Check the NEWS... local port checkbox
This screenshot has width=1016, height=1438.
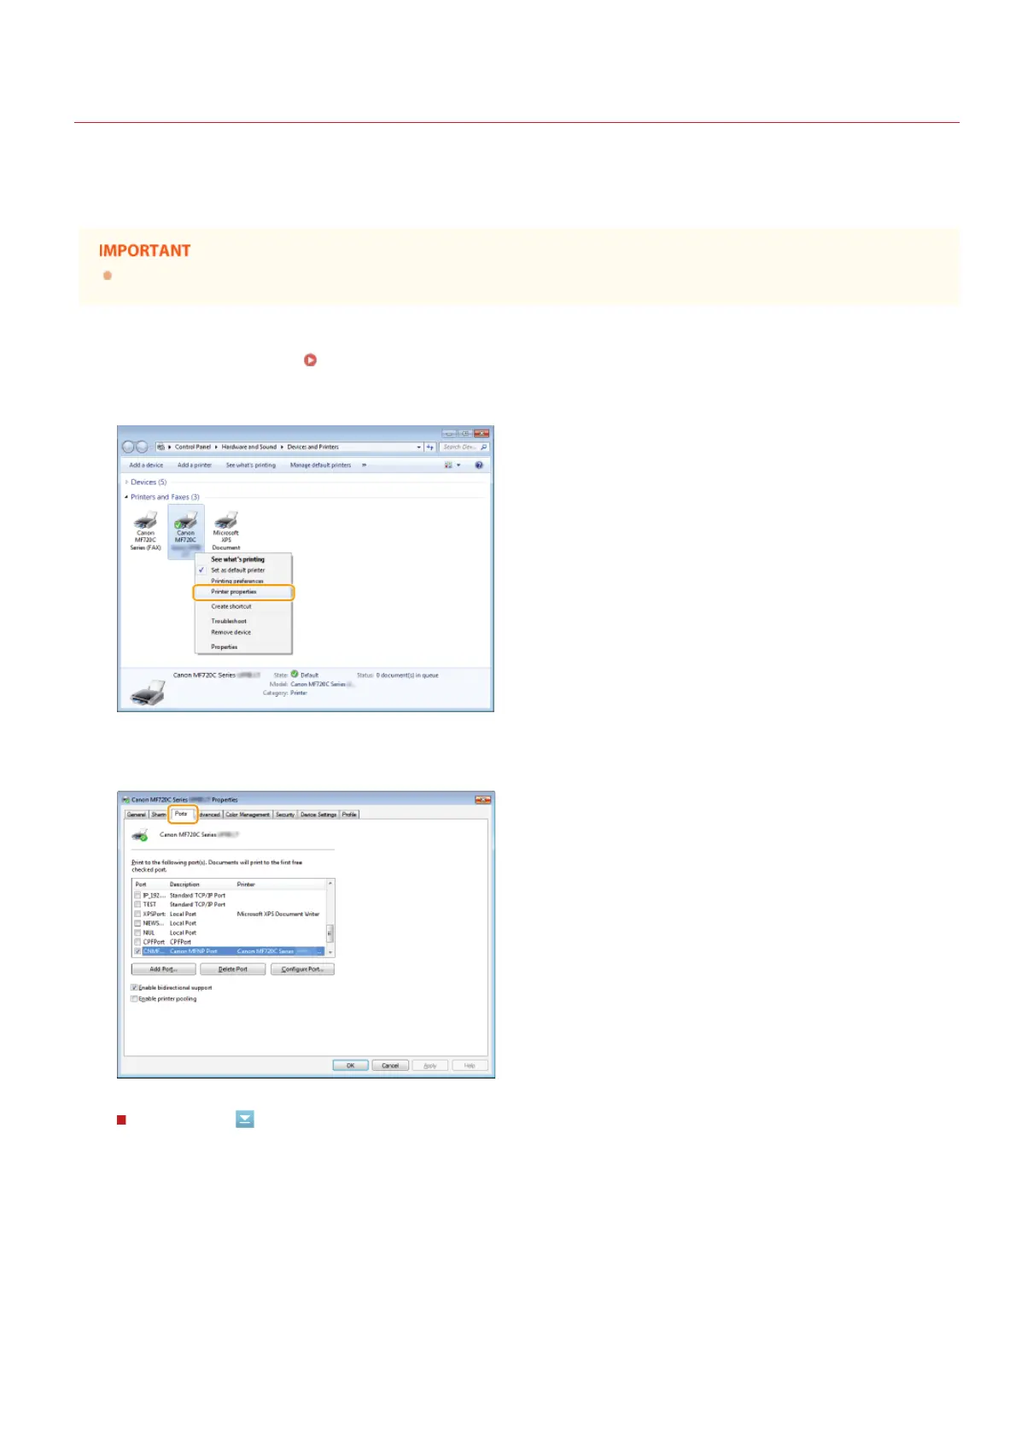[x=137, y=923]
